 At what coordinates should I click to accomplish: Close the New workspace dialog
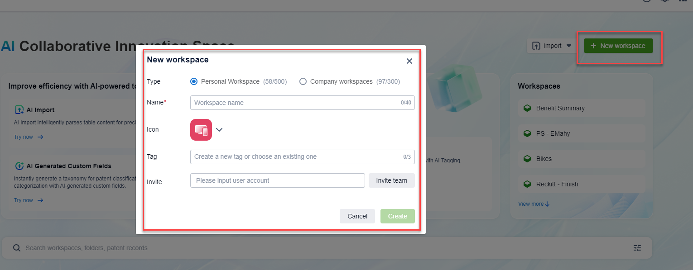pyautogui.click(x=409, y=61)
